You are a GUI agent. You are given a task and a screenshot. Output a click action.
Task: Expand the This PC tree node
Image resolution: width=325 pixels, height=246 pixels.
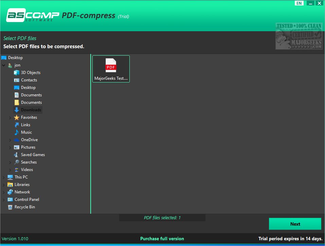(x=3, y=177)
